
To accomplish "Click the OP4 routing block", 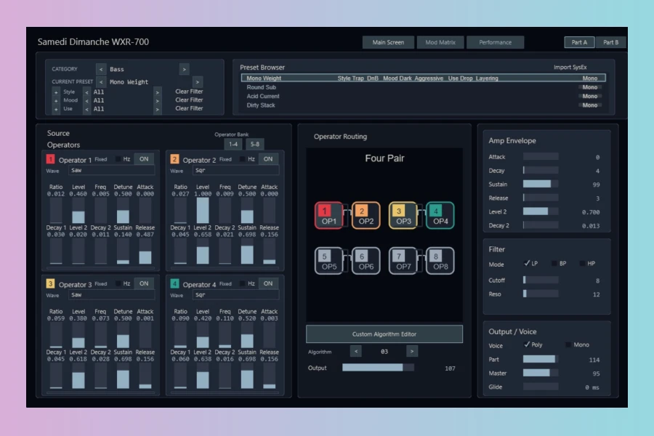I will pos(440,216).
